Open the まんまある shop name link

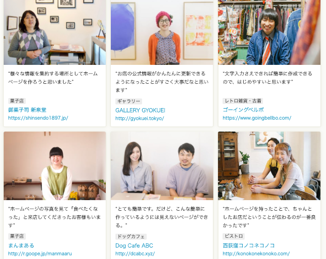pyautogui.click(x=21, y=246)
